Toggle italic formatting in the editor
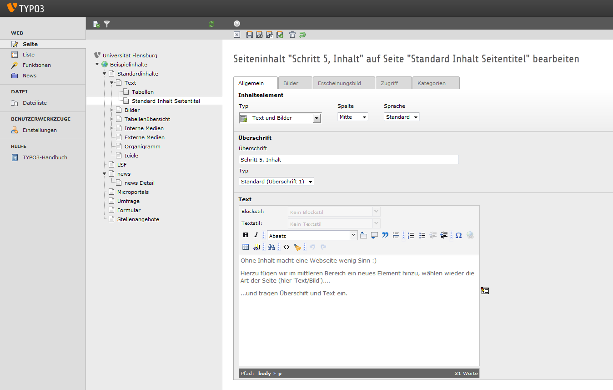The image size is (613, 390). 256,235
